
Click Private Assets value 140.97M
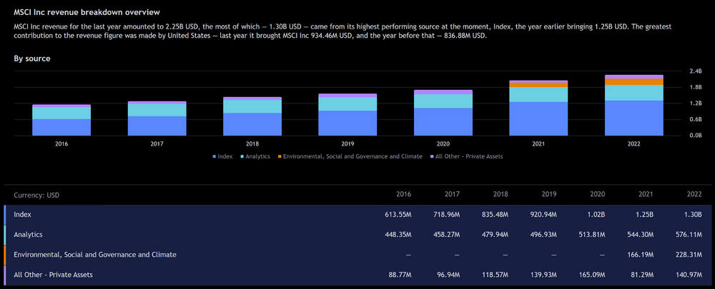tap(688, 275)
